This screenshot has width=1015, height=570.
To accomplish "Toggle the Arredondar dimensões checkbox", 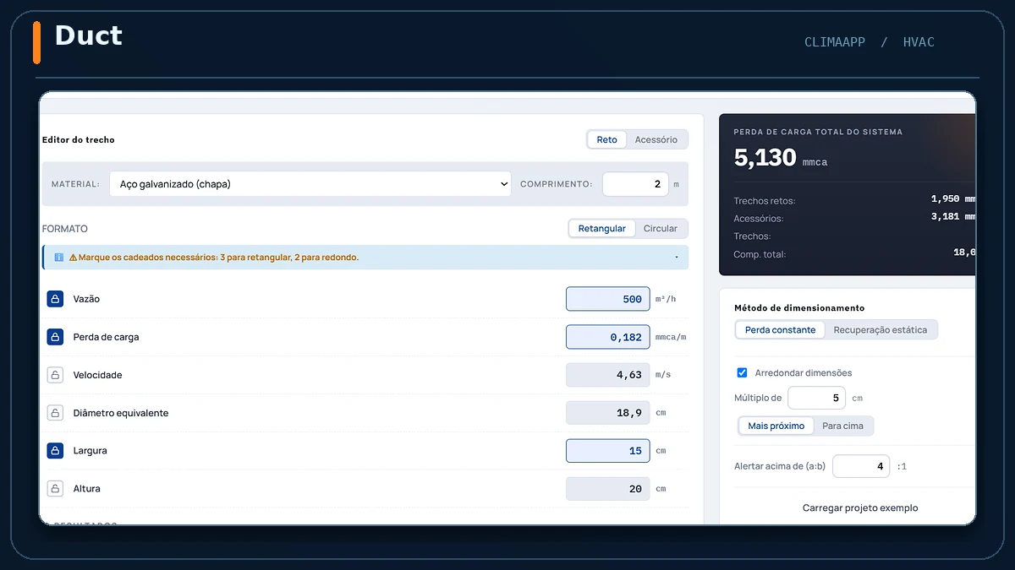I will point(742,372).
